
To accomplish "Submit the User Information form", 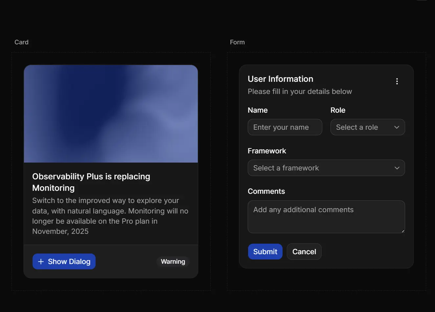I will [265, 252].
